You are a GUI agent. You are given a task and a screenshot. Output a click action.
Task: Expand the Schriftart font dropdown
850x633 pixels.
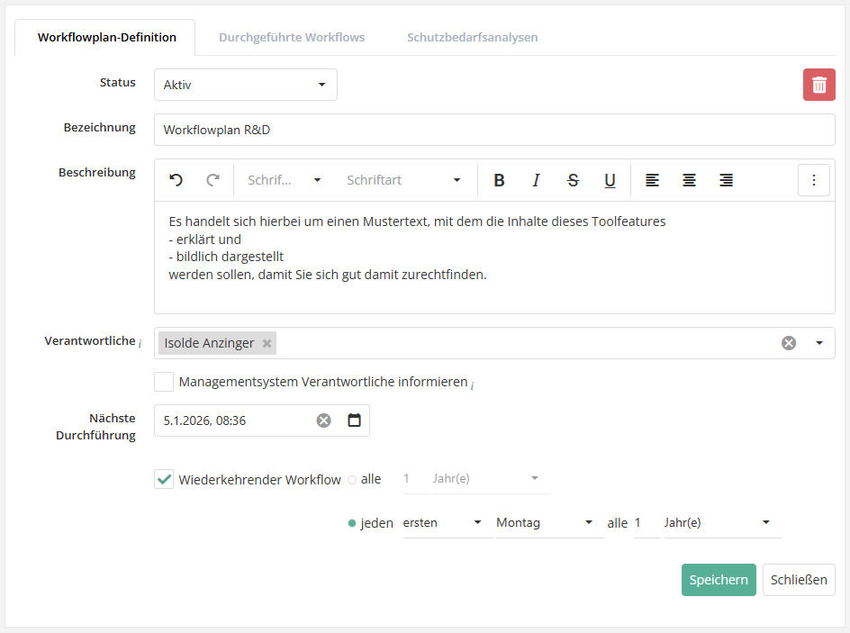click(403, 180)
